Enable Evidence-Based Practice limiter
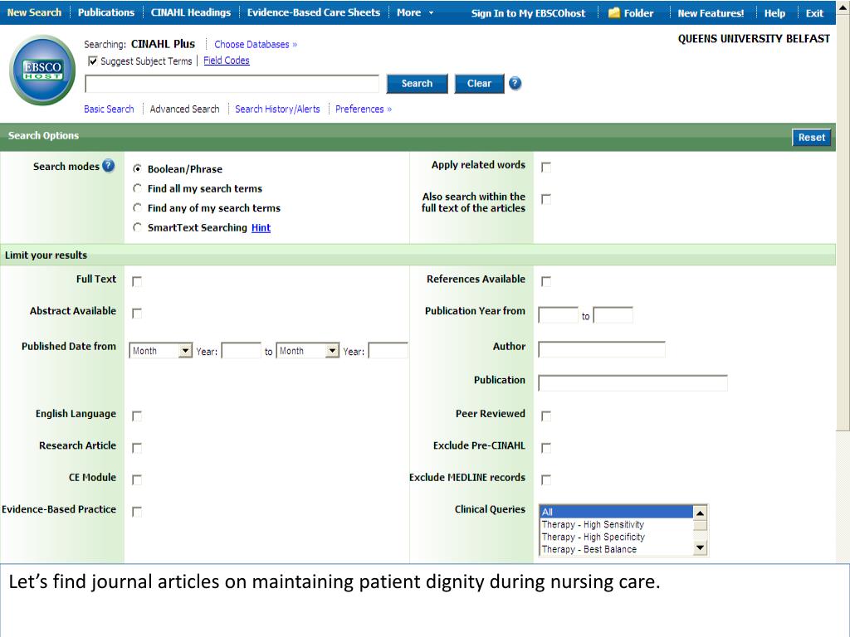Image resolution: width=850 pixels, height=637 pixels. coord(137,512)
